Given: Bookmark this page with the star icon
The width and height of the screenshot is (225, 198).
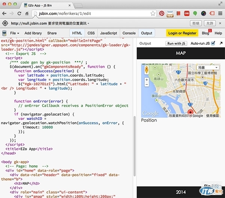Looking at the screenshot, I should tap(153, 14).
